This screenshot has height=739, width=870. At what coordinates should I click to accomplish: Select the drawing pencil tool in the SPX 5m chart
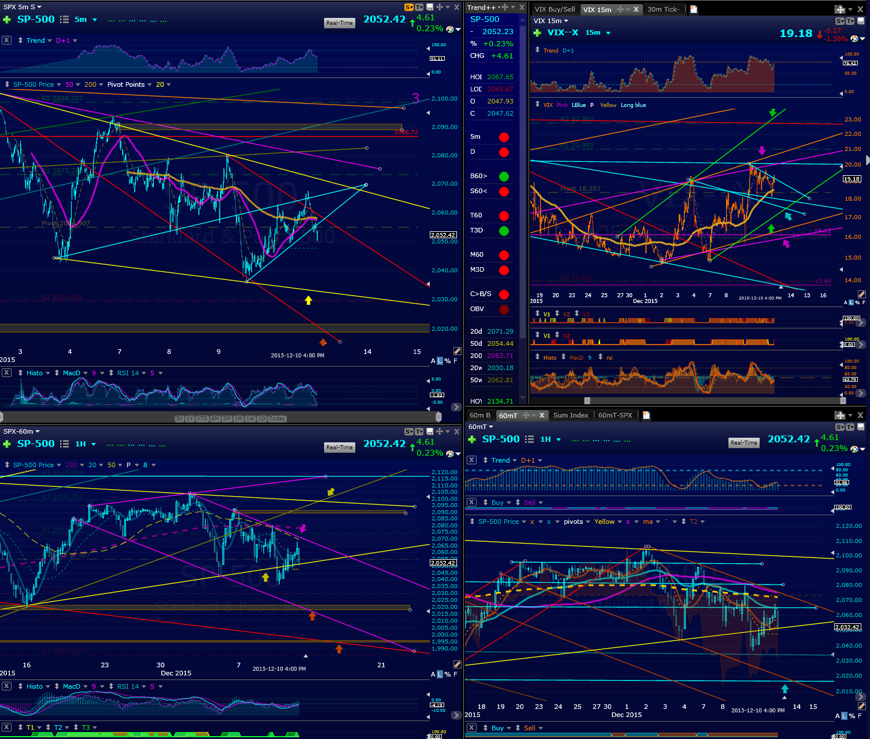pos(457,351)
